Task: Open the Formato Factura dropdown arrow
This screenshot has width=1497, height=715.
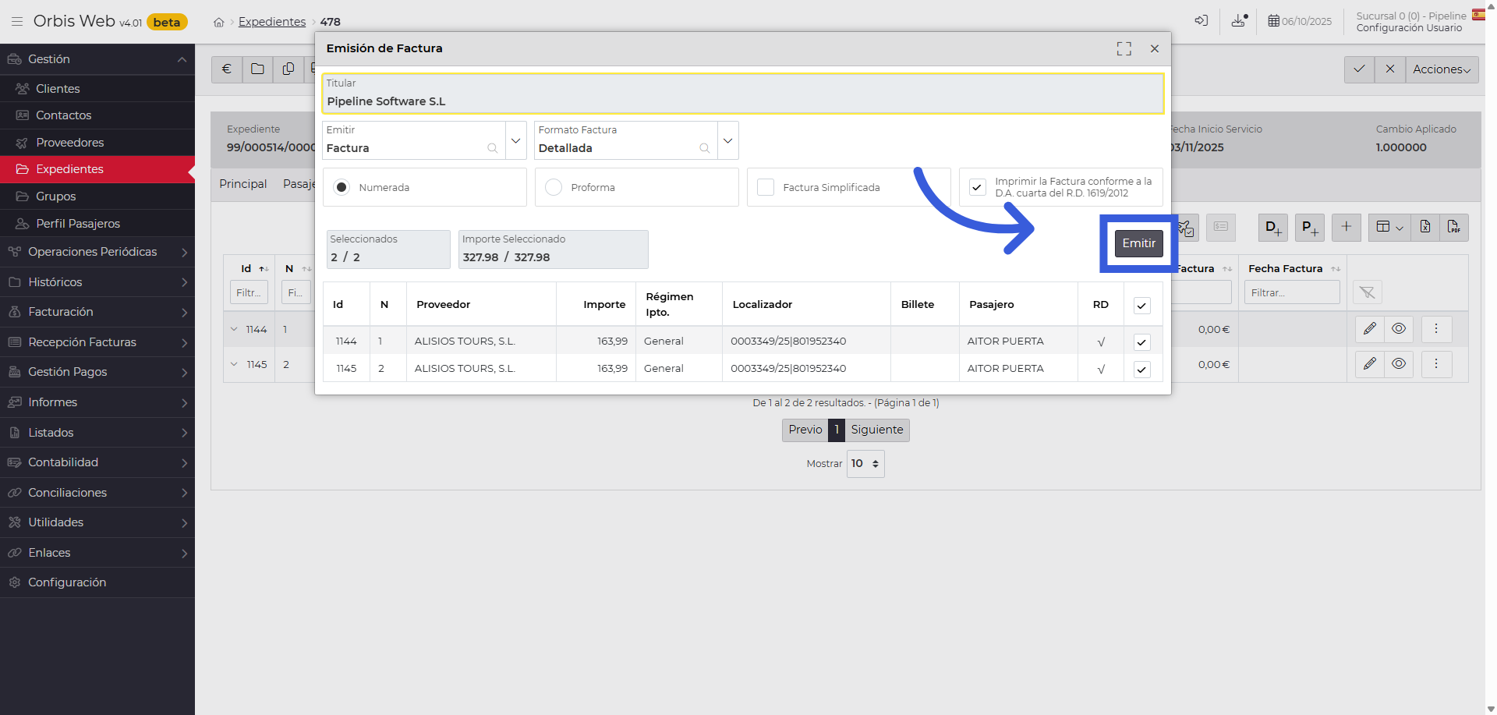Action: click(x=727, y=141)
